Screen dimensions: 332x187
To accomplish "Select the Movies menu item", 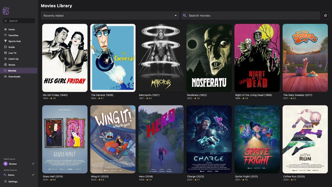I will point(19,71).
